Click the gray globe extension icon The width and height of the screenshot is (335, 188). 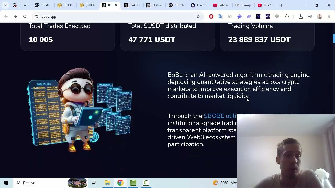tap(277, 16)
